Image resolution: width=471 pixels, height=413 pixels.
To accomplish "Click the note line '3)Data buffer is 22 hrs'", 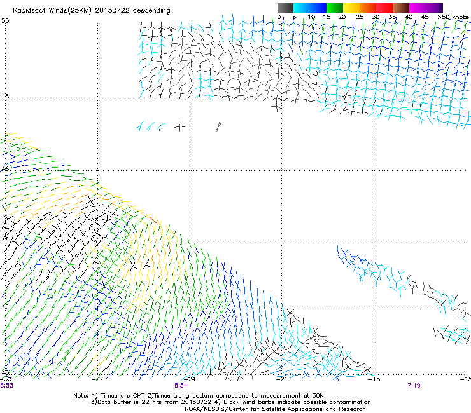I will (x=230, y=402).
